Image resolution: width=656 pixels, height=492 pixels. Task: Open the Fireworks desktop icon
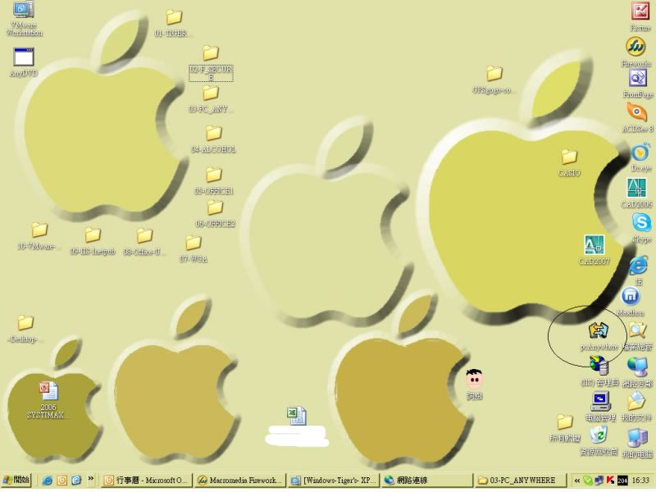point(636,47)
